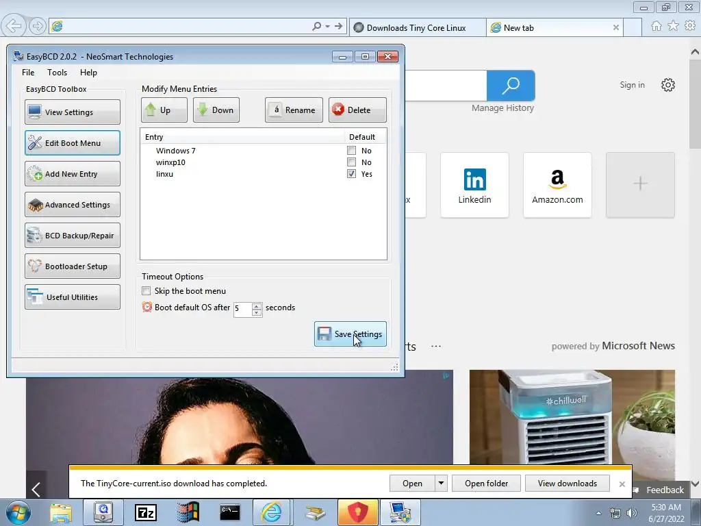The image size is (701, 526).
Task: Check Default box for winxp10
Action: (351, 162)
